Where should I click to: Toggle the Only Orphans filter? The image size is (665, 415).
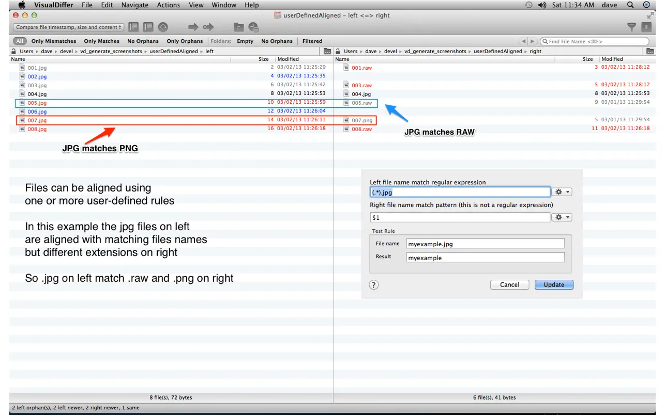pyautogui.click(x=185, y=41)
